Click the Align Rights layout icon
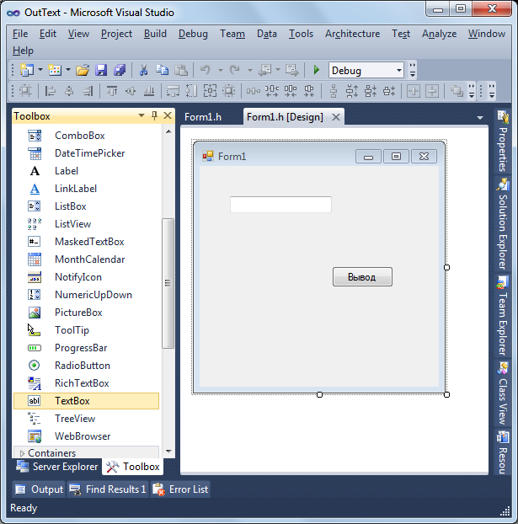This screenshot has height=524, width=518. pos(88,91)
